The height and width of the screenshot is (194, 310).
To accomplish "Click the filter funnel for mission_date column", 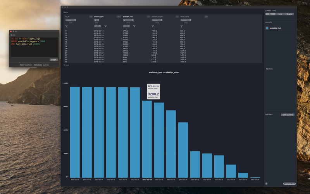I will [105, 26].
